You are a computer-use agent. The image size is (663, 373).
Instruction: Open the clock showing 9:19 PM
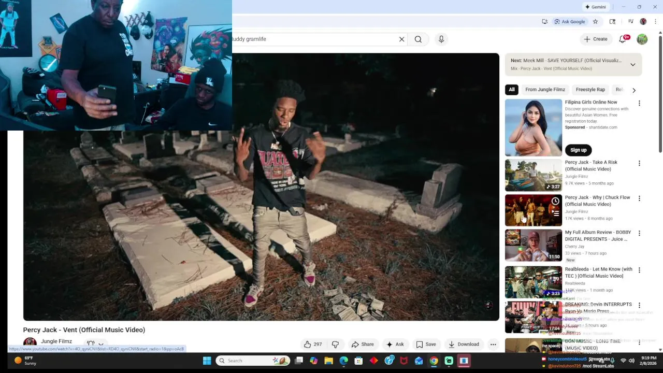pyautogui.click(x=649, y=361)
